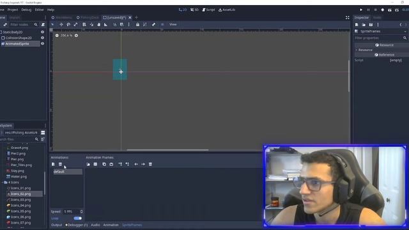The height and width of the screenshot is (230, 409).
Task: Attach script icon in Scene dock
Action: pyautogui.click(x=43, y=24)
